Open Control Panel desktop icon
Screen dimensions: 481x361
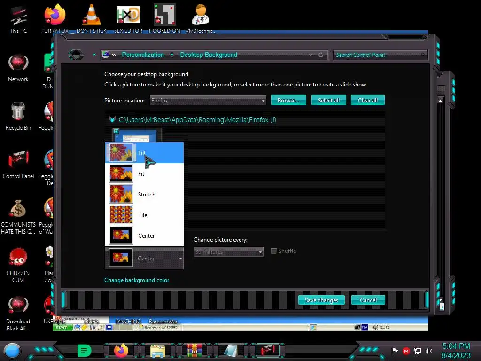18,165
